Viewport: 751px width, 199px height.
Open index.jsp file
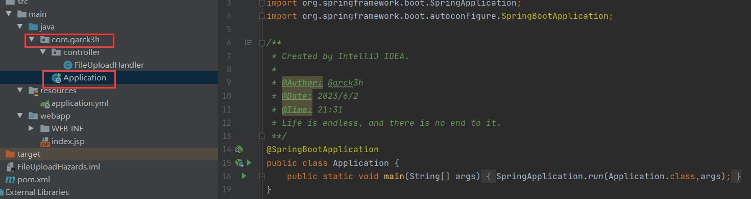coord(69,141)
